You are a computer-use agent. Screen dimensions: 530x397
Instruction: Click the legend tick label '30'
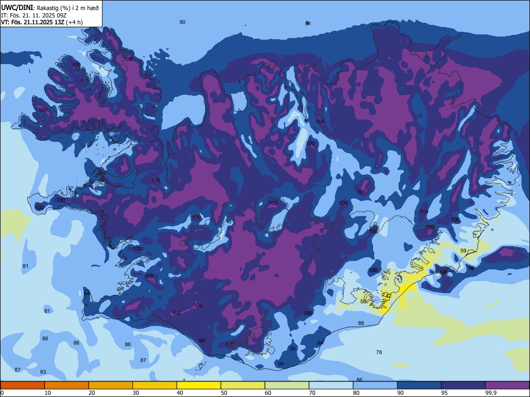136,393
